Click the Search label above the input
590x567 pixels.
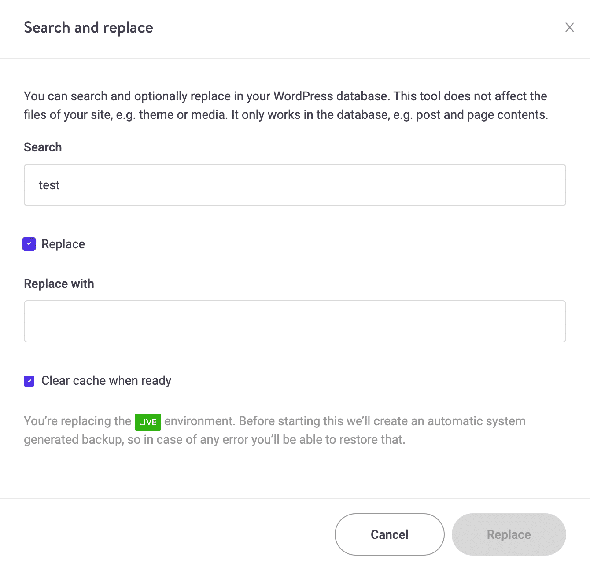pos(43,147)
